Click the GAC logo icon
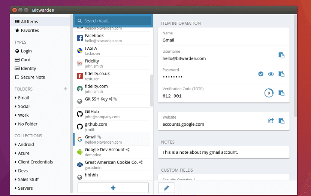Screen dimensions: 311x196 click(x=80, y=165)
